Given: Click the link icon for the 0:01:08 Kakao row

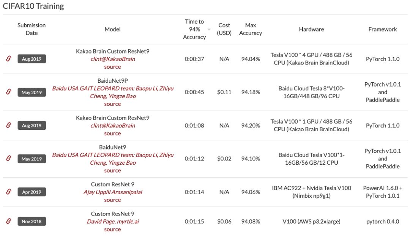Looking at the screenshot, I should pos(8,125).
